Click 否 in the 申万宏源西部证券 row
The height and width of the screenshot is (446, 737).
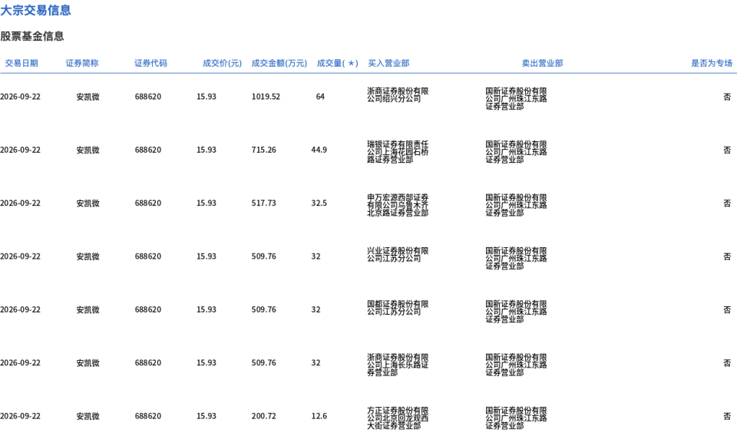pos(727,203)
